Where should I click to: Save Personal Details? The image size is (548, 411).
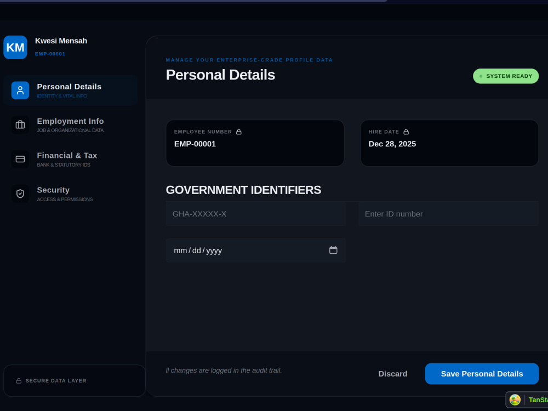[x=482, y=374]
